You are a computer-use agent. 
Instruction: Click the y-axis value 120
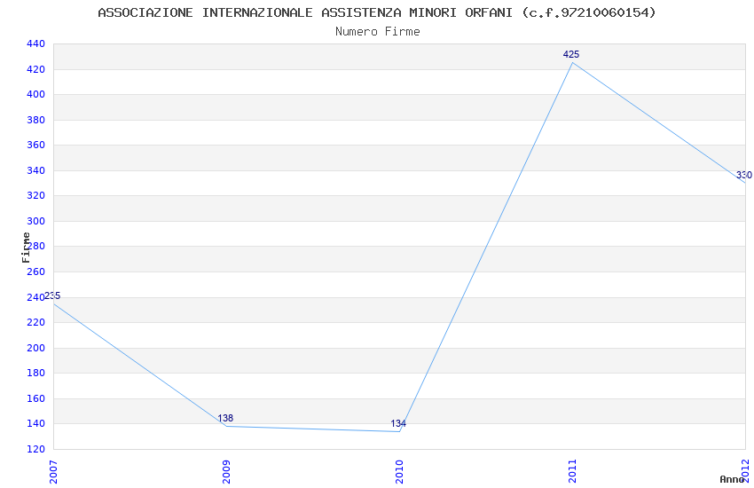coord(35,449)
